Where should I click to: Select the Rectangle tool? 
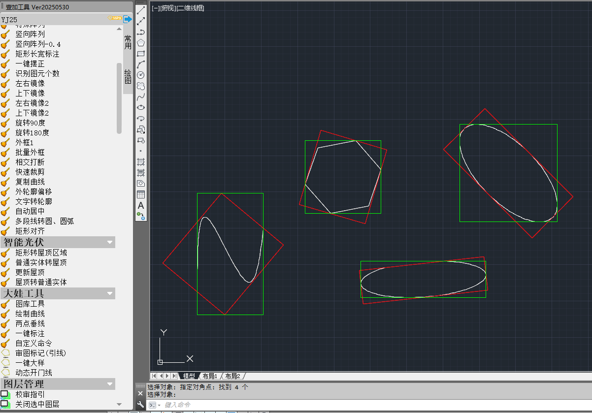tap(141, 53)
